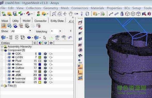Screen dimensions: 152x98
Task: Click the vertical arrows view icon
Action: [82, 14]
